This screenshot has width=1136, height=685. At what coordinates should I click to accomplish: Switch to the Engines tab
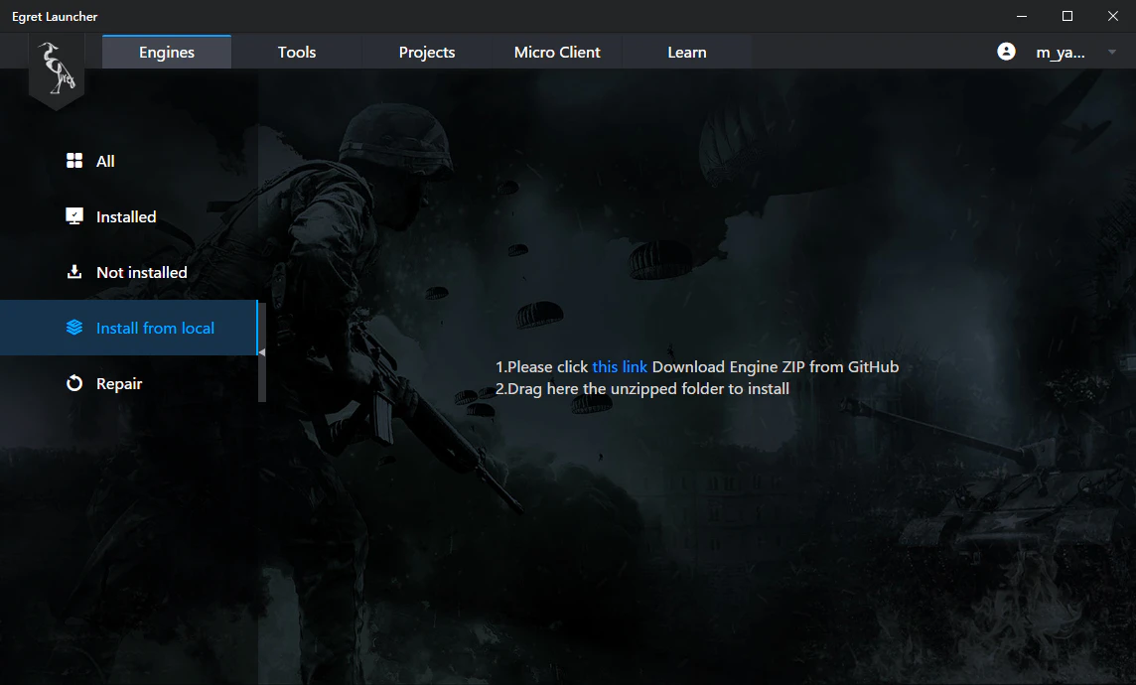167,53
